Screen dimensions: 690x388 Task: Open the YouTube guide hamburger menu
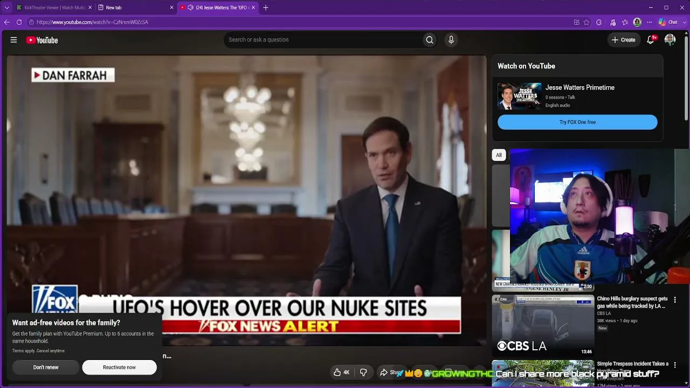pyautogui.click(x=13, y=40)
